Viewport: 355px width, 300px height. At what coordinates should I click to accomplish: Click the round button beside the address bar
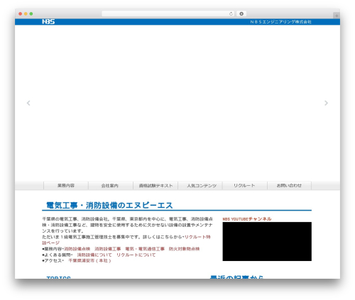[x=241, y=13]
